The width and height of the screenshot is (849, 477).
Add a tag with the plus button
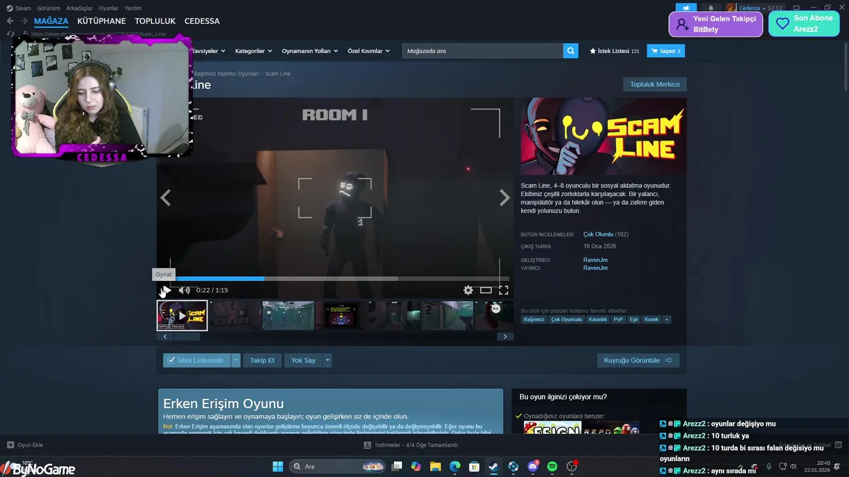(x=667, y=319)
